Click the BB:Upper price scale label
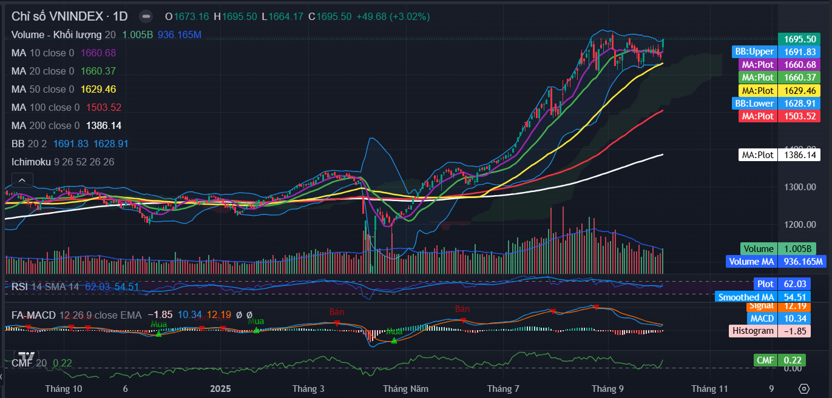 pyautogui.click(x=754, y=51)
